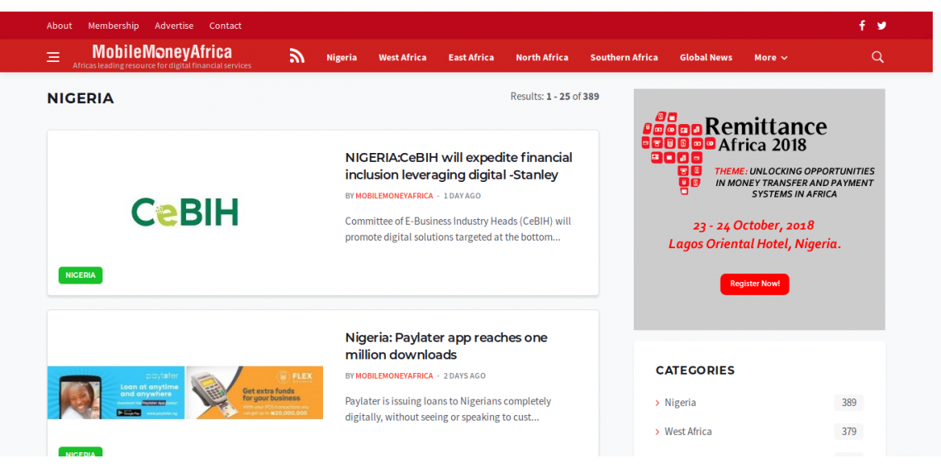
Task: Go to the Membership page
Action: pyautogui.click(x=113, y=26)
